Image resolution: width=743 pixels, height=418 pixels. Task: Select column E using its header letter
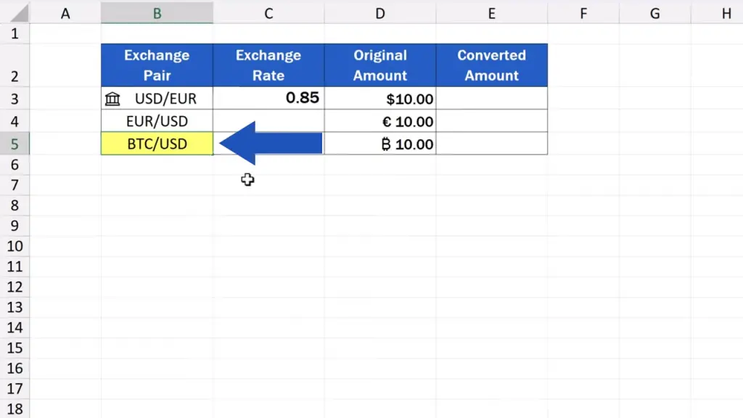[491, 13]
